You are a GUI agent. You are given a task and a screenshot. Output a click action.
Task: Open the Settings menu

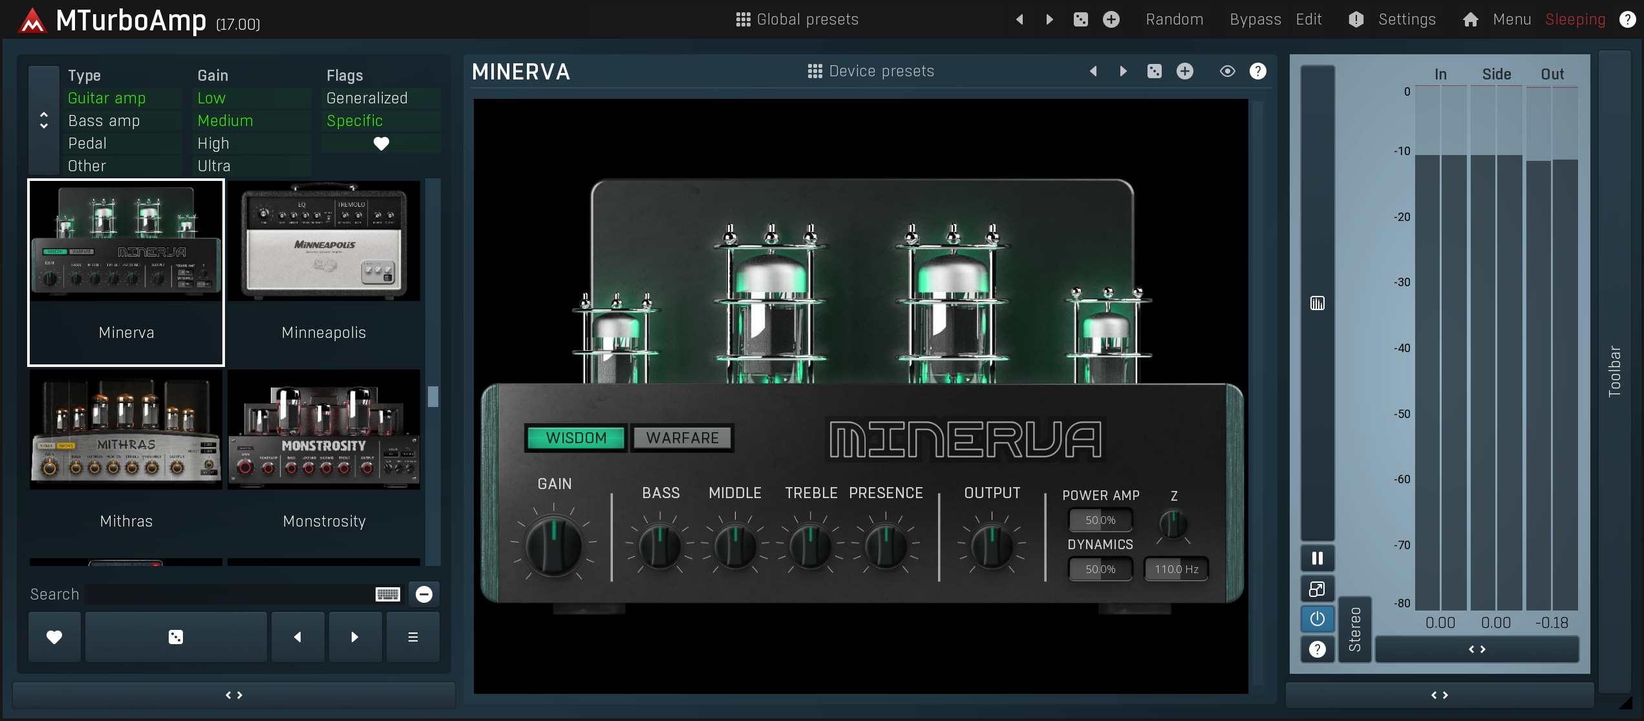(1406, 19)
